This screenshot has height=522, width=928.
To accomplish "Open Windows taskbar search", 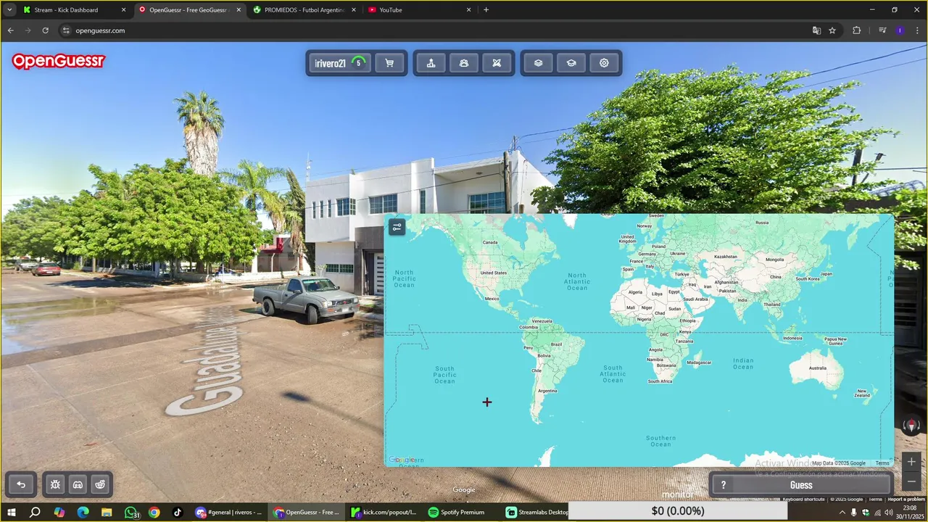I will (x=35, y=512).
